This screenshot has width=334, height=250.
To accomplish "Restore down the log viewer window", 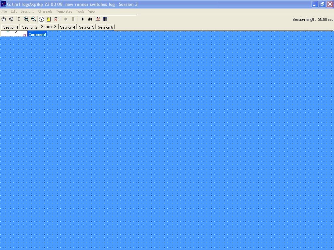I will pyautogui.click(x=322, y=4).
